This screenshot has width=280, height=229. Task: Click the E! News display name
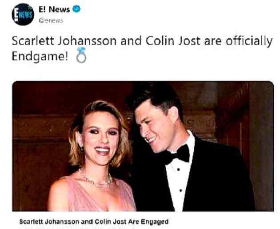[54, 9]
